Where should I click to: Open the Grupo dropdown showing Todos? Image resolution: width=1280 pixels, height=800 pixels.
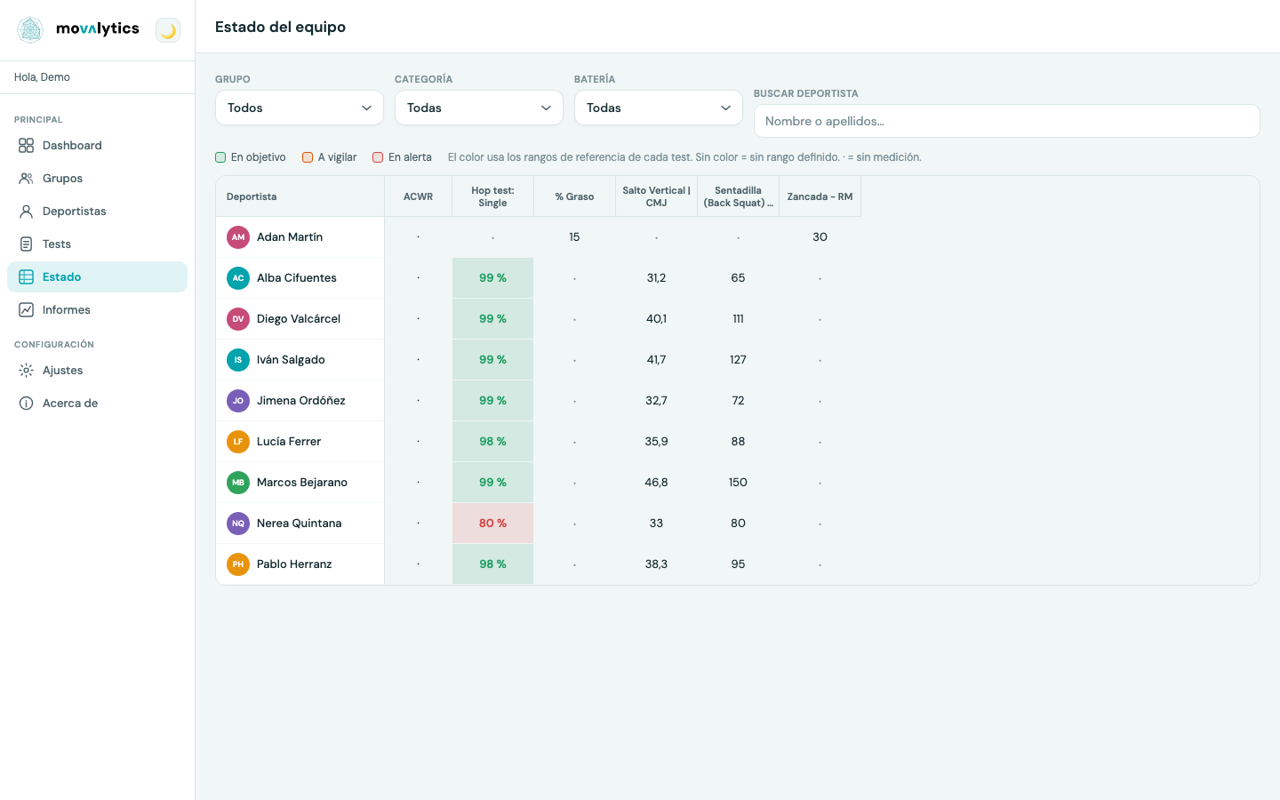pyautogui.click(x=300, y=108)
